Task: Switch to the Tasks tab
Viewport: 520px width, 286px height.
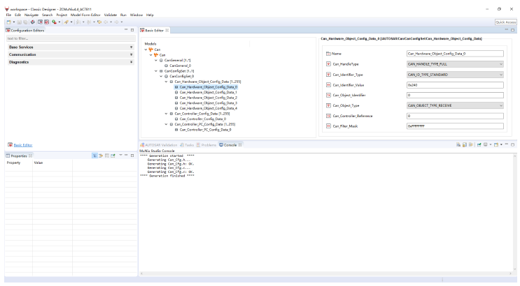Action: (x=187, y=145)
